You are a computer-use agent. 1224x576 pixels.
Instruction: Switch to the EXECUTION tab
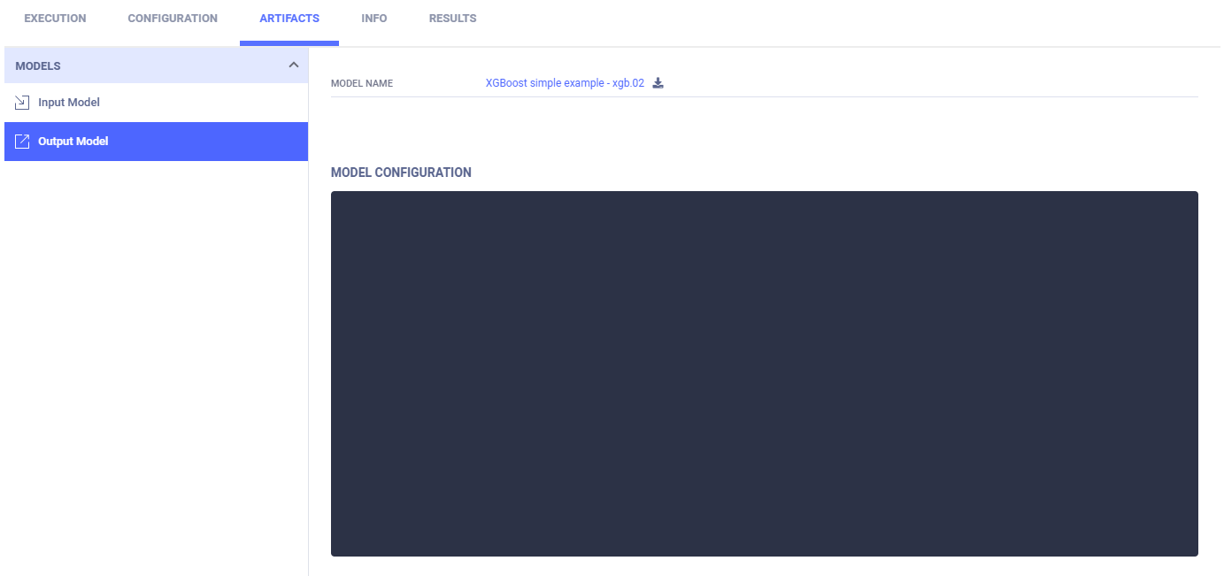click(55, 19)
